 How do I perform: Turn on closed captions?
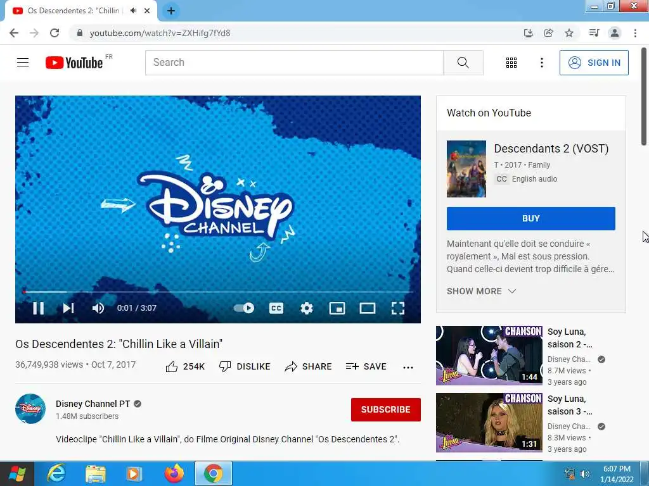pyautogui.click(x=276, y=308)
